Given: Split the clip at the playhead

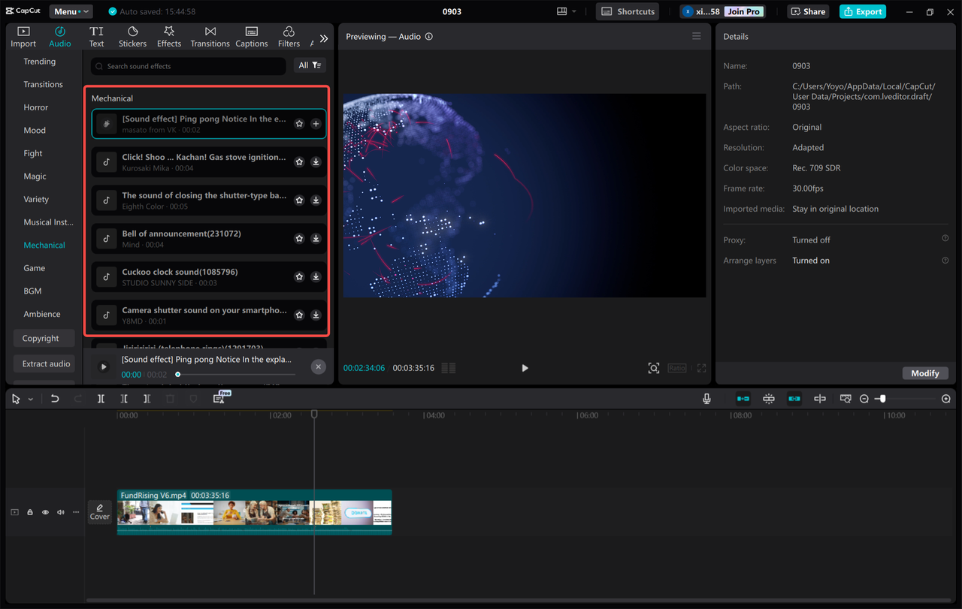Looking at the screenshot, I should [x=101, y=398].
